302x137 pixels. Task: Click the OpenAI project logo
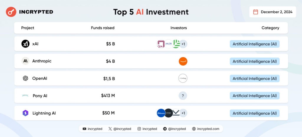coord(25,78)
